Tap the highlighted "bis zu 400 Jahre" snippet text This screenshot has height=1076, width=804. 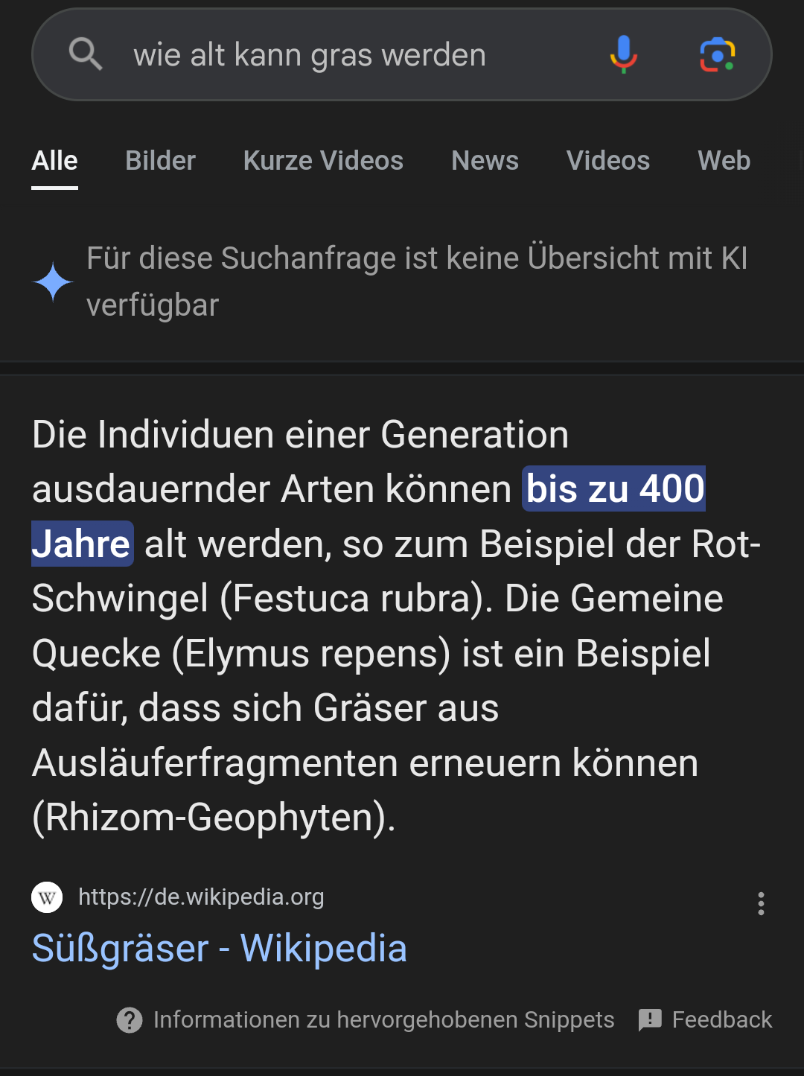click(x=615, y=489)
